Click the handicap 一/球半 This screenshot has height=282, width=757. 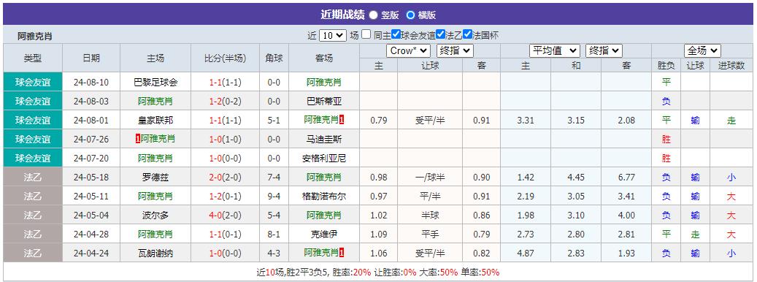[430, 178]
